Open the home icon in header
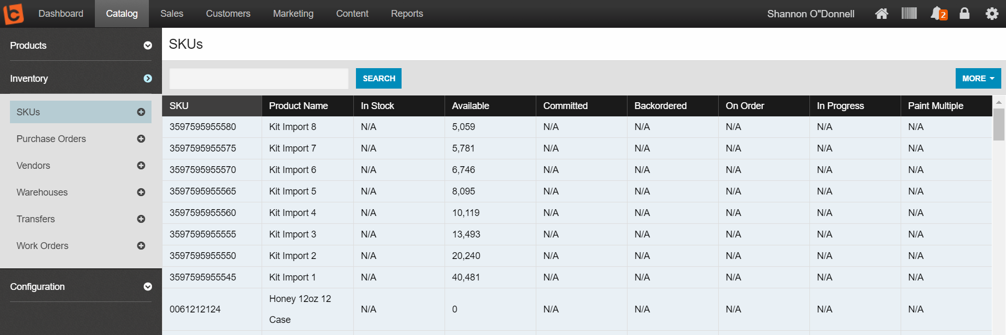This screenshot has height=335, width=1006. click(882, 14)
